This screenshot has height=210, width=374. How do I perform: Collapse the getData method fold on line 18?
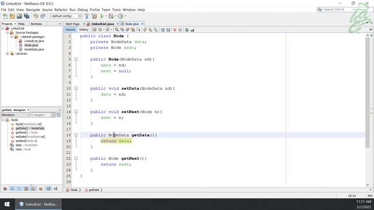click(76, 135)
